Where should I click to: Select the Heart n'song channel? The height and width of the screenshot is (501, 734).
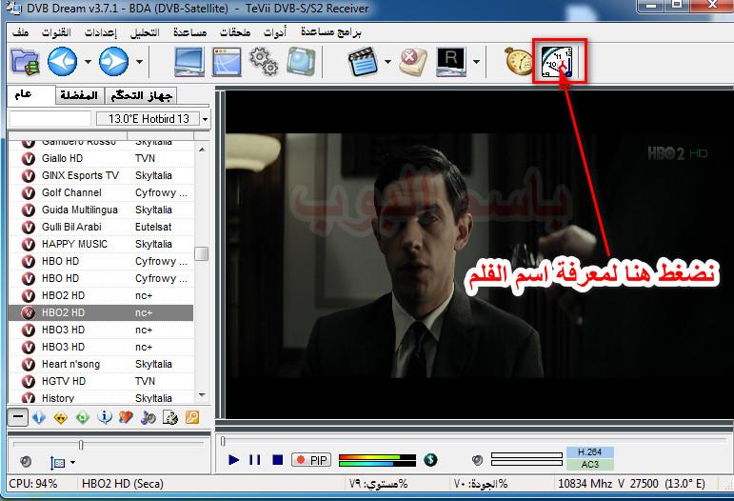(x=101, y=364)
